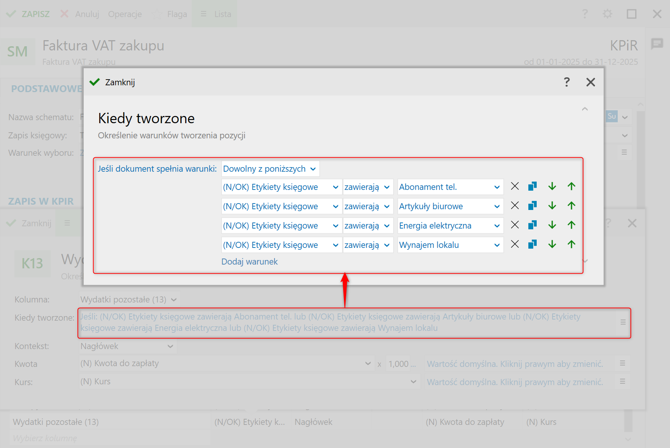Duplicate the Artykuły biurowe condition row
Screen dimensions: 670x448
[x=533, y=206]
